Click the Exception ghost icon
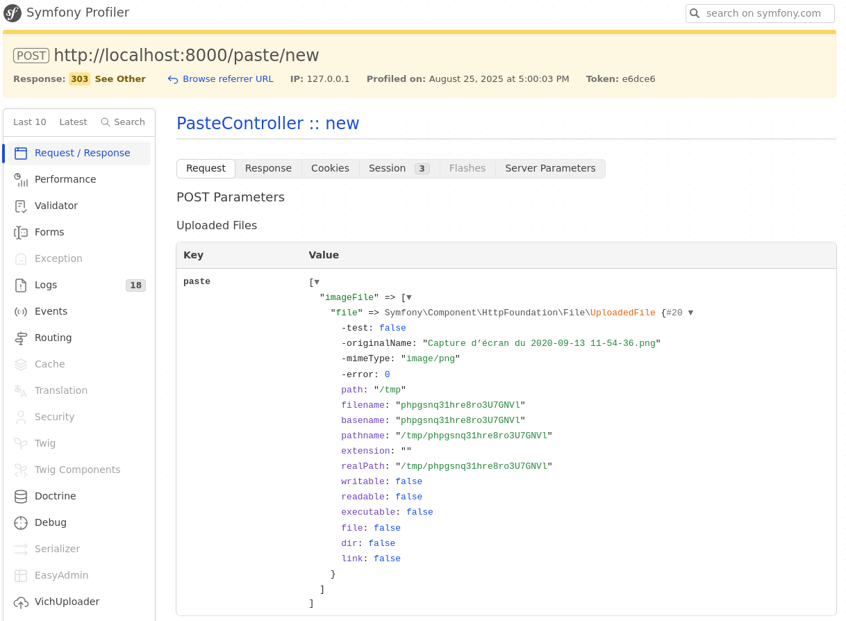The height and width of the screenshot is (621, 846). click(21, 259)
